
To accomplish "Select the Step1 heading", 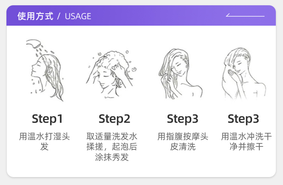I will click(47, 119).
